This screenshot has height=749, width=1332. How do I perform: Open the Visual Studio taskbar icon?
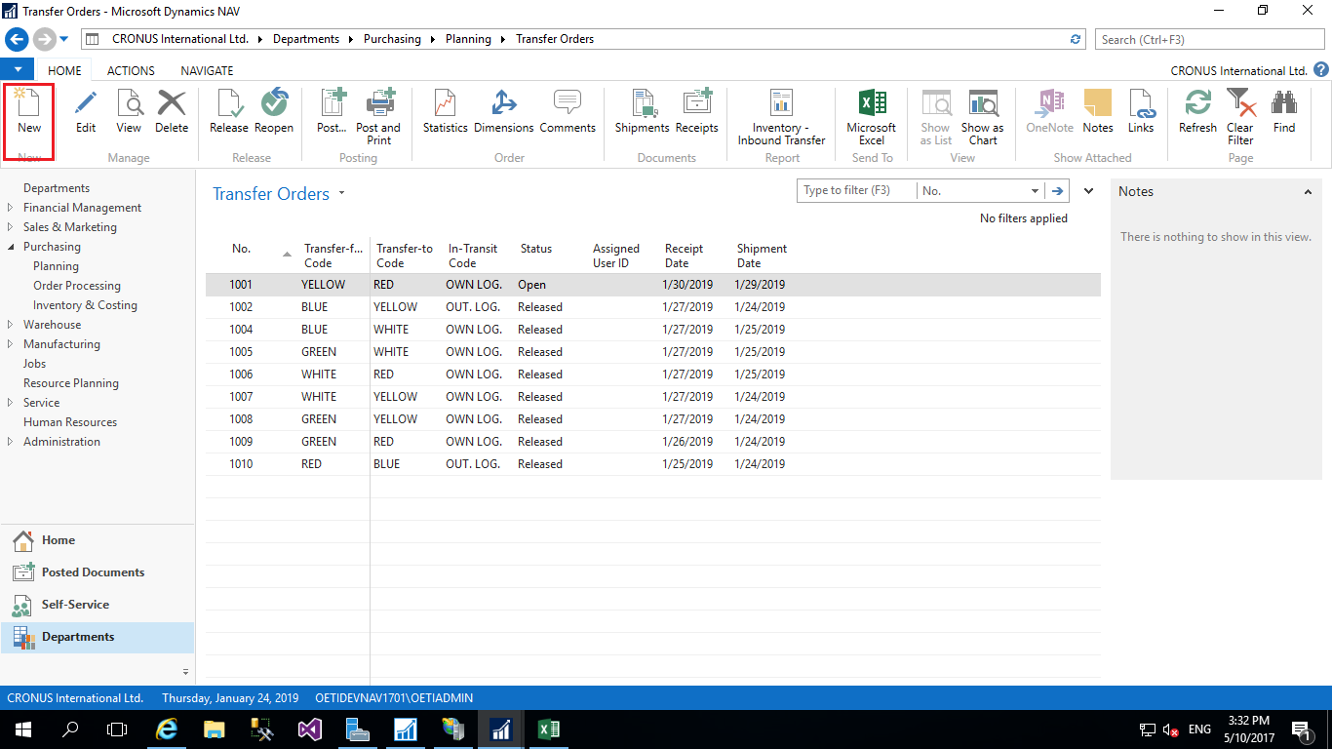point(310,729)
